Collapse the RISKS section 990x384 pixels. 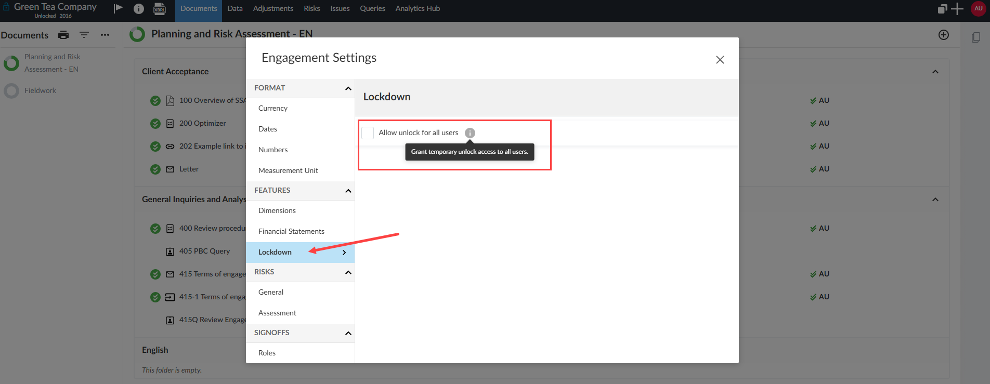pyautogui.click(x=348, y=272)
